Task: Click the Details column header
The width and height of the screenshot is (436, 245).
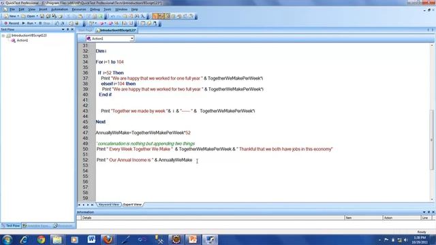Action: pos(213,218)
